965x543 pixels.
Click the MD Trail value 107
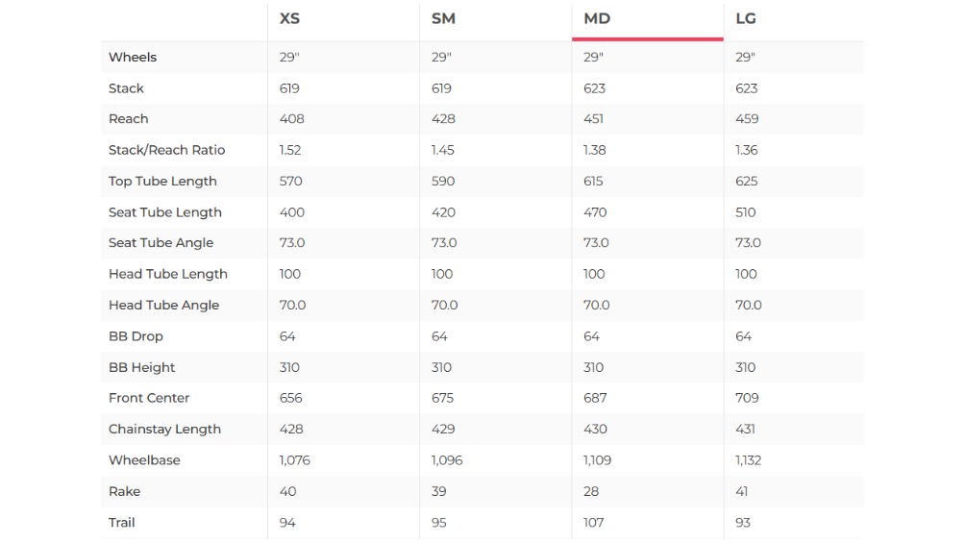[x=595, y=523]
